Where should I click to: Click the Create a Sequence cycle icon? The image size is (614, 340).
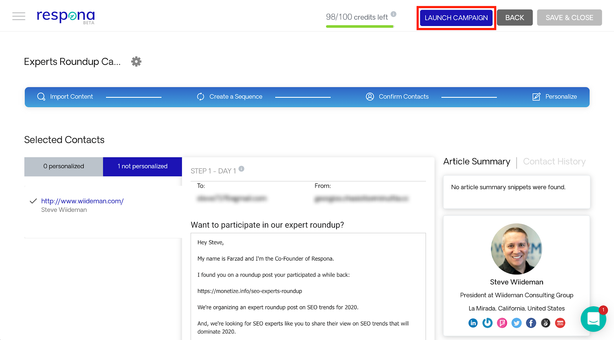pos(201,97)
